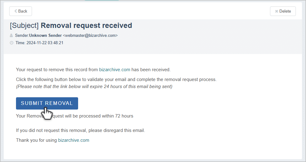Click the hand pointer cursor graphic

pyautogui.click(x=47, y=113)
